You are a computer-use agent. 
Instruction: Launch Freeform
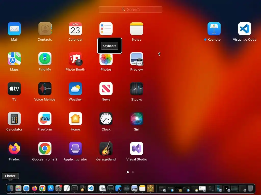click(45, 119)
